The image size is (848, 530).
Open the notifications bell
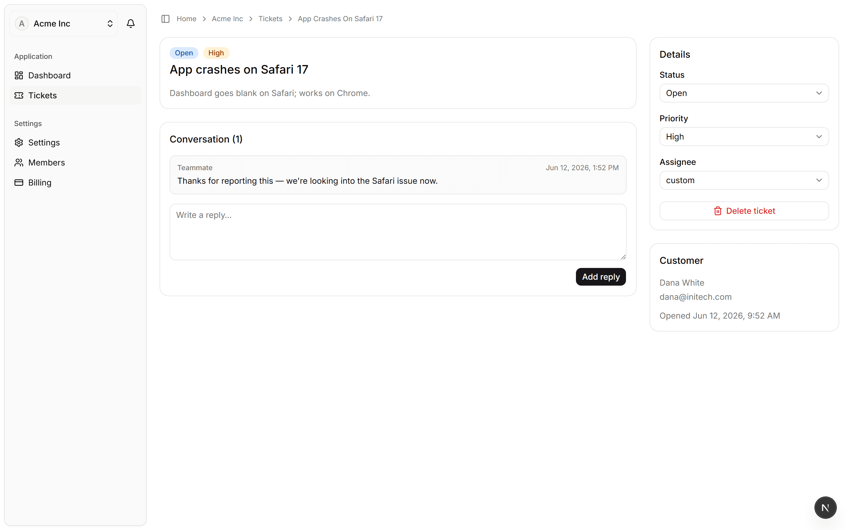pyautogui.click(x=130, y=24)
